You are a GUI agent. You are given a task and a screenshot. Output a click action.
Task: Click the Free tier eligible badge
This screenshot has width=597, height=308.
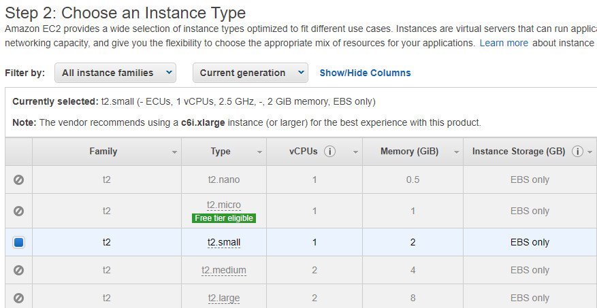pyautogui.click(x=224, y=218)
